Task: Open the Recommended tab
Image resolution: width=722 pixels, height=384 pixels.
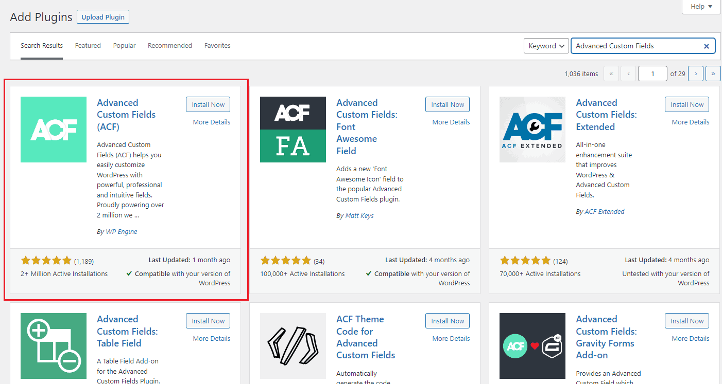Action: [170, 46]
